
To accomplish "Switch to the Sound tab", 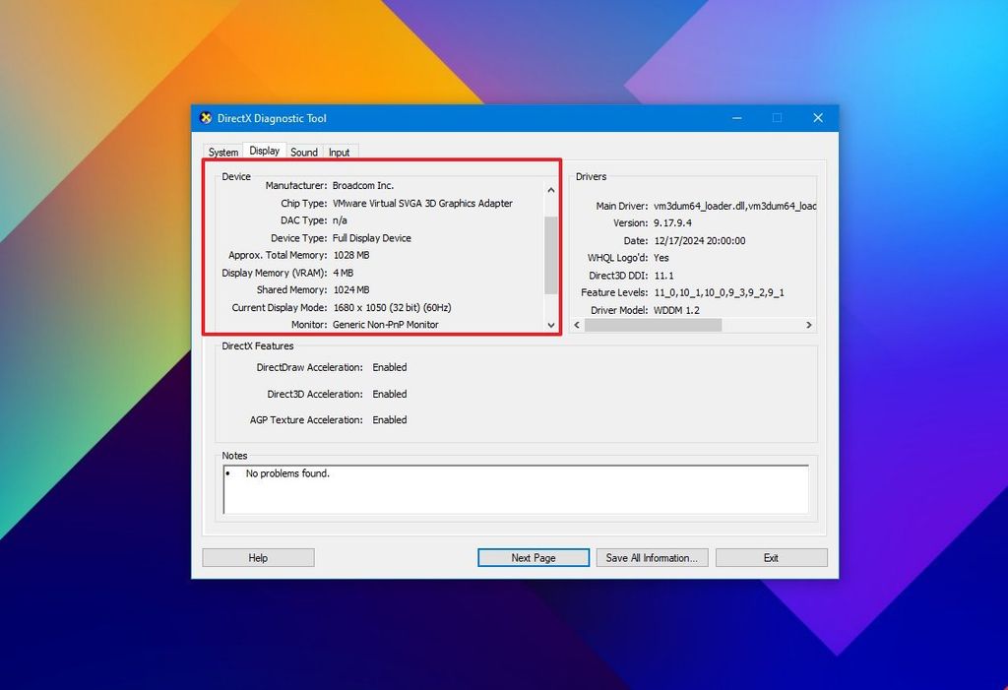I will (304, 152).
